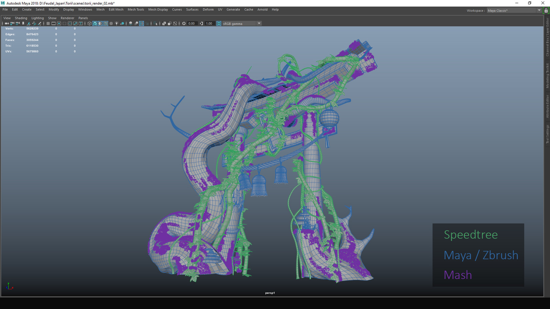
Task: Open the Arnold menu
Action: [262, 10]
